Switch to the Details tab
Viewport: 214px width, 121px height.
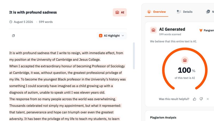pyautogui.click(x=185, y=12)
